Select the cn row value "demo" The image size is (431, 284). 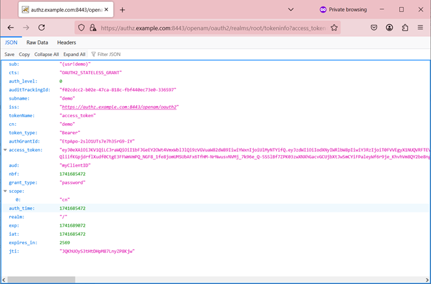[67, 124]
